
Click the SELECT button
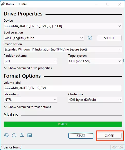point(109,38)
